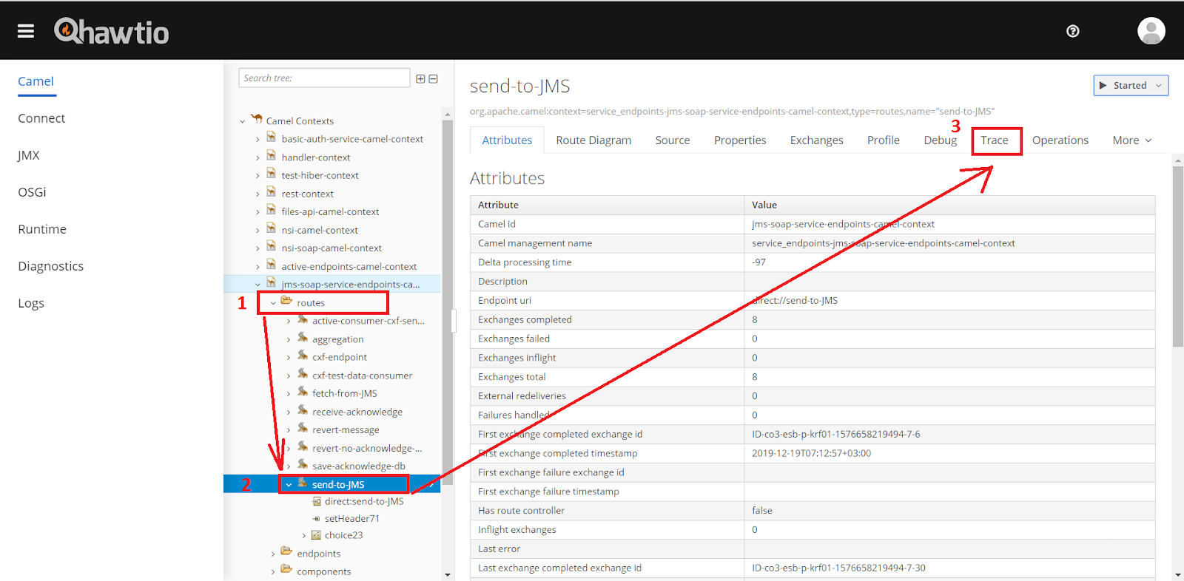
Task: Click the choice23 node icon
Action: 317,535
